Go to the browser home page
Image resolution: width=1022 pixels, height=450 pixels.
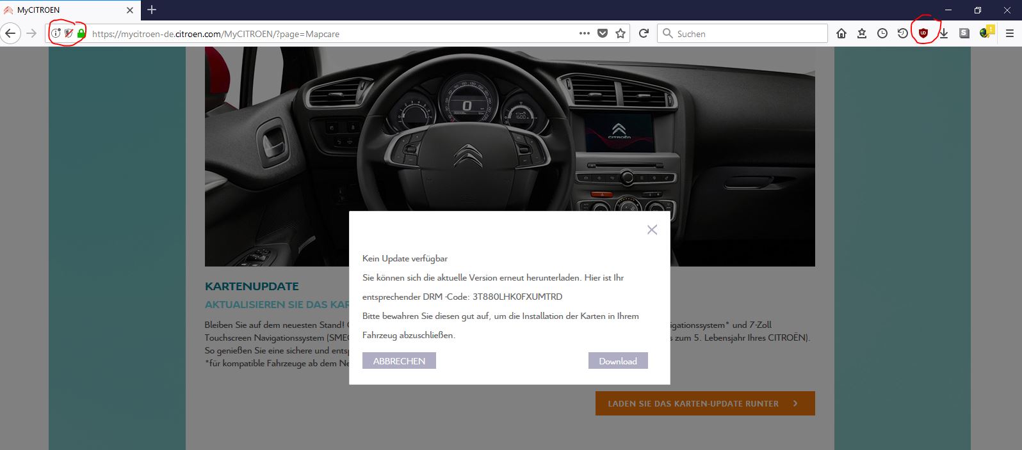pos(841,33)
